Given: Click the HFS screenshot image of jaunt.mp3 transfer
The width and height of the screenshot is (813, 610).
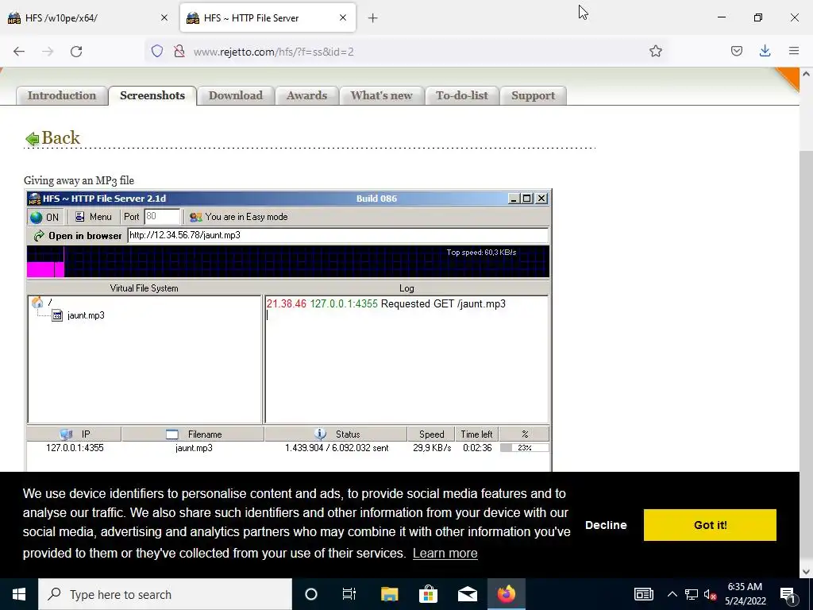Looking at the screenshot, I should [289, 331].
